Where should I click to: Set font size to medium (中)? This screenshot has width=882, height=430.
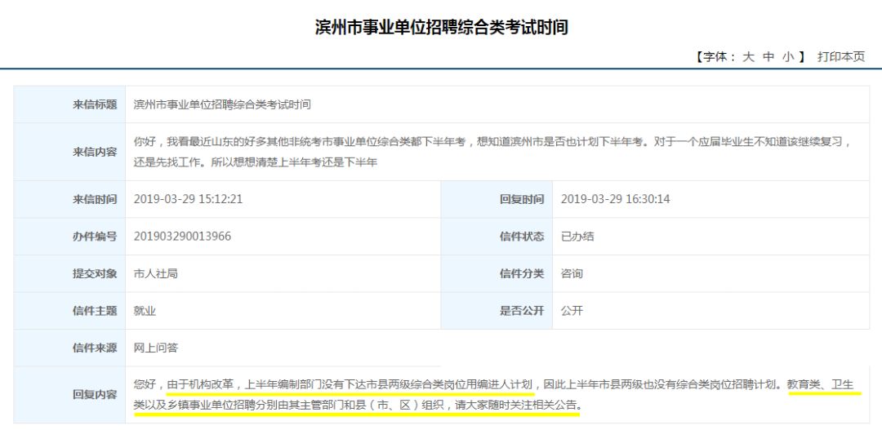click(x=768, y=57)
